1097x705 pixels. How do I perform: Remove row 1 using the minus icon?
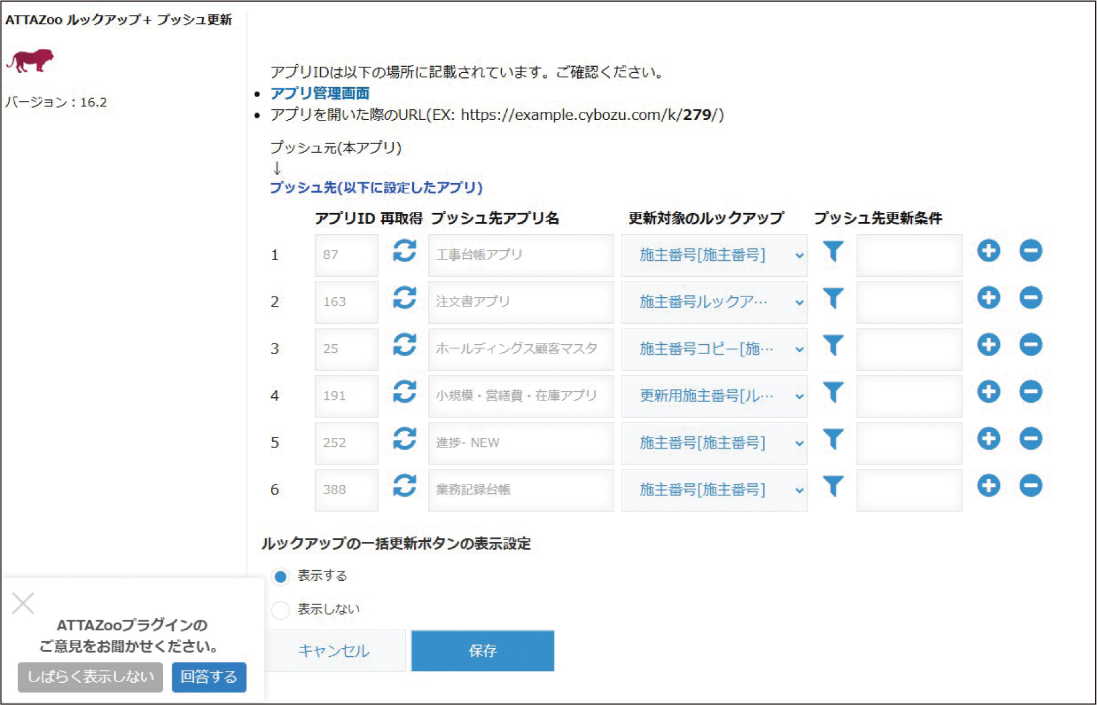tap(1031, 251)
